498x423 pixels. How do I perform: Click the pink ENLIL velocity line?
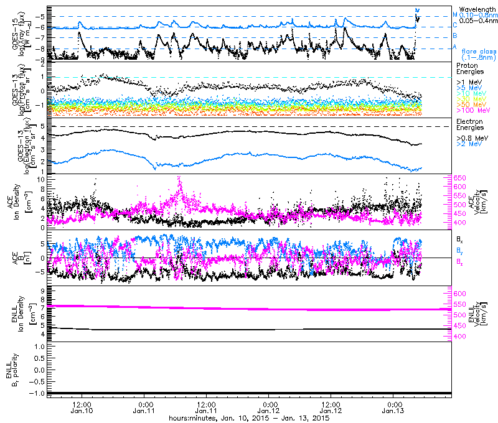[x=250, y=309]
